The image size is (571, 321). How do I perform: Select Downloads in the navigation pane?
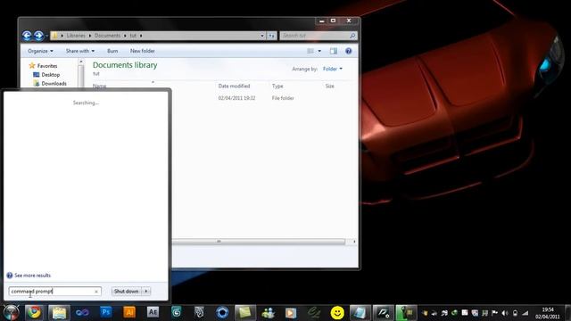coord(54,83)
